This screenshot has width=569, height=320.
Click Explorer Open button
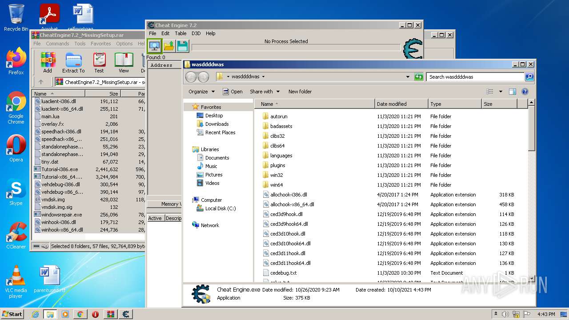[233, 92]
